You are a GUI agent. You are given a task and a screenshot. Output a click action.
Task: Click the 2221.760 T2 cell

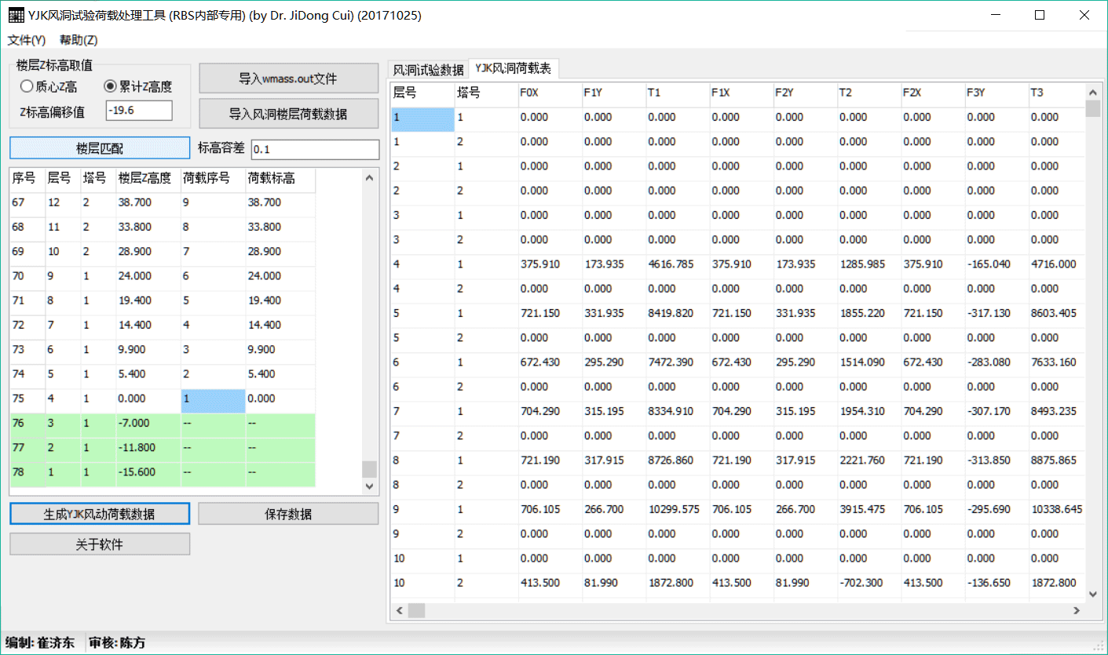pyautogui.click(x=869, y=460)
